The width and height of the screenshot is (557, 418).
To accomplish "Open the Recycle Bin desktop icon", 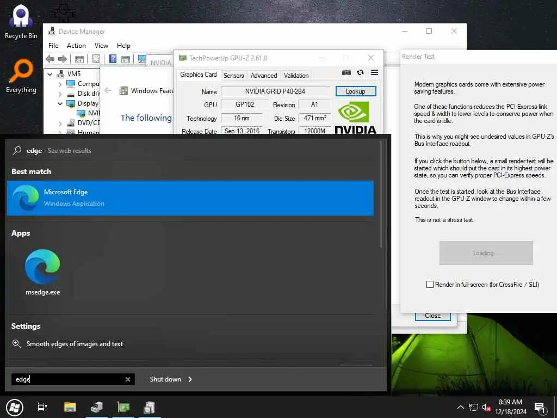I will point(21,22).
